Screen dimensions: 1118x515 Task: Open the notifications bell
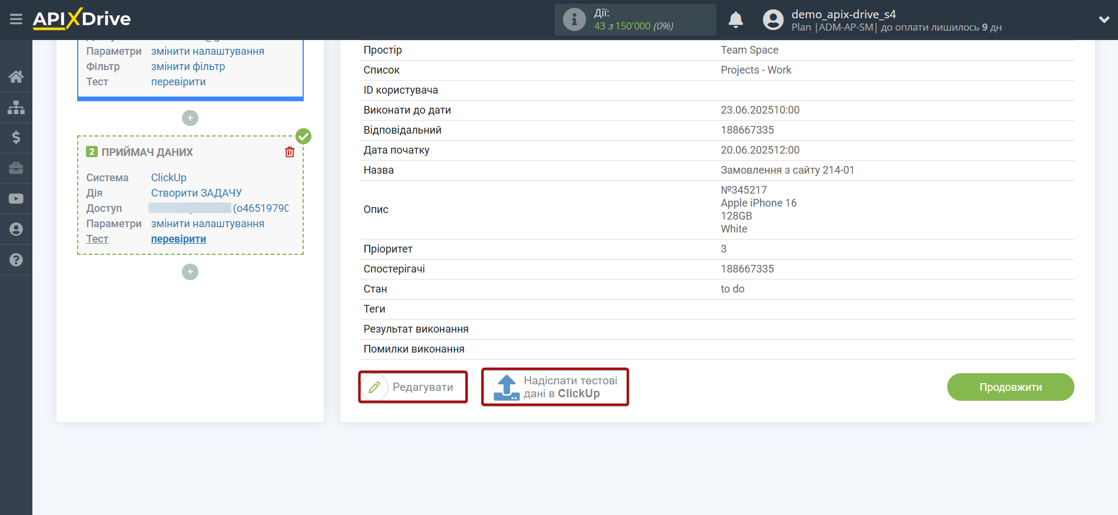[735, 20]
